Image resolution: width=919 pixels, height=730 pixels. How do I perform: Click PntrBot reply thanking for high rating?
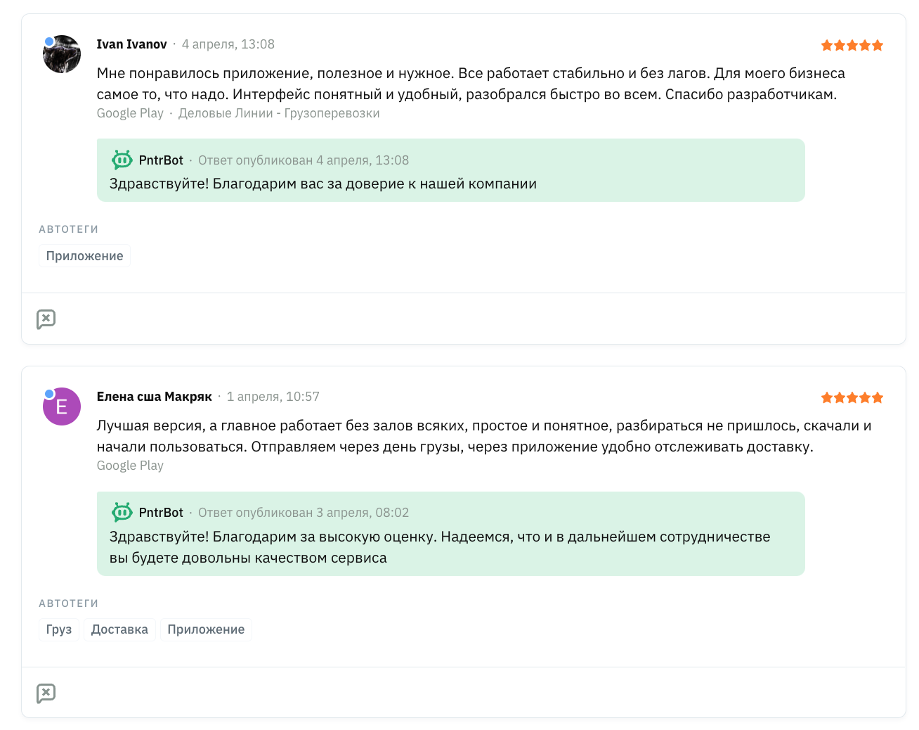(x=440, y=547)
